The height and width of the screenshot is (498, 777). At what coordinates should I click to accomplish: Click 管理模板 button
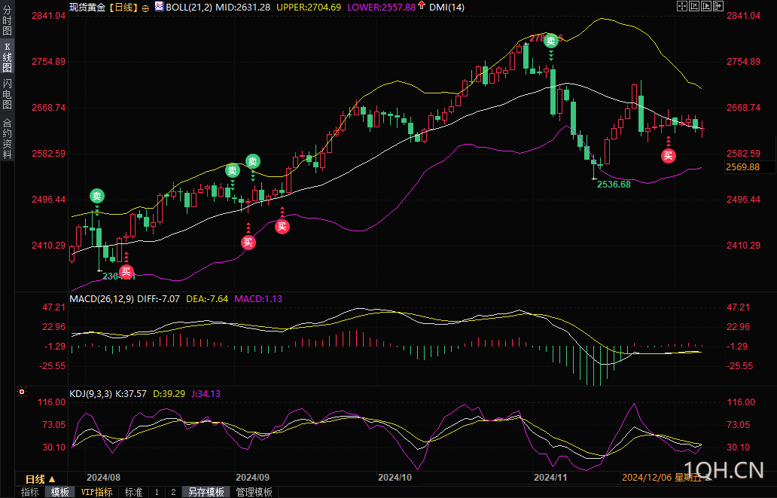pyautogui.click(x=254, y=492)
